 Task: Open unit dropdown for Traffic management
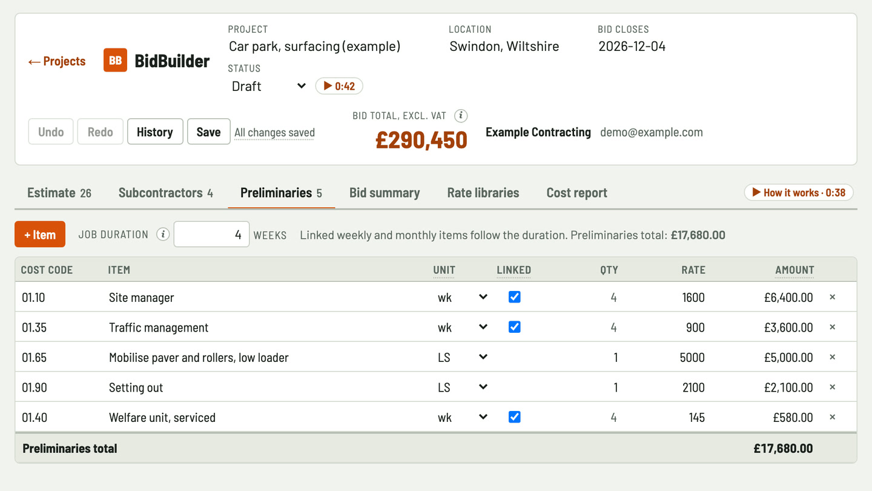pos(462,327)
